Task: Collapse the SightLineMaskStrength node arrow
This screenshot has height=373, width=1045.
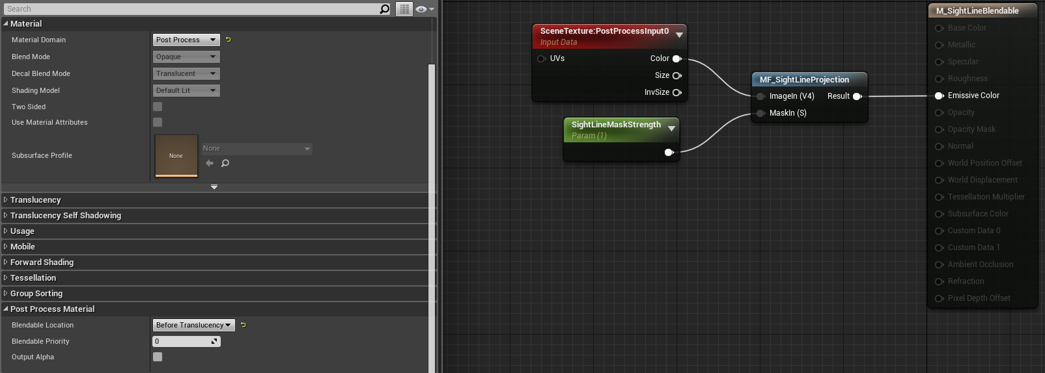Action: tap(671, 129)
